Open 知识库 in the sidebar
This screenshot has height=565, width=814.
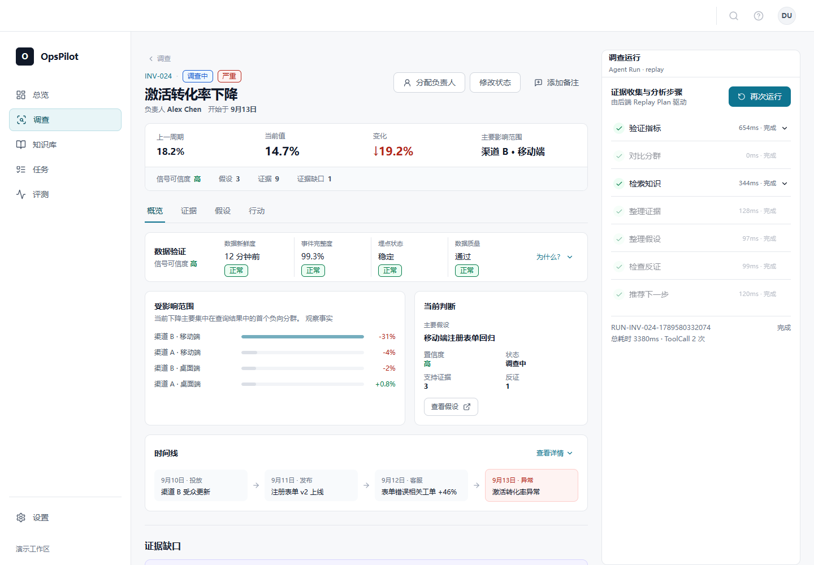[x=65, y=145]
